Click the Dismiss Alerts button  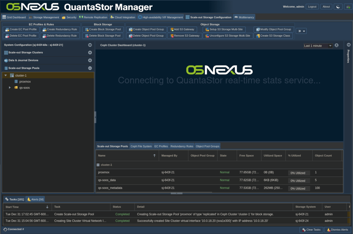pos(337,230)
